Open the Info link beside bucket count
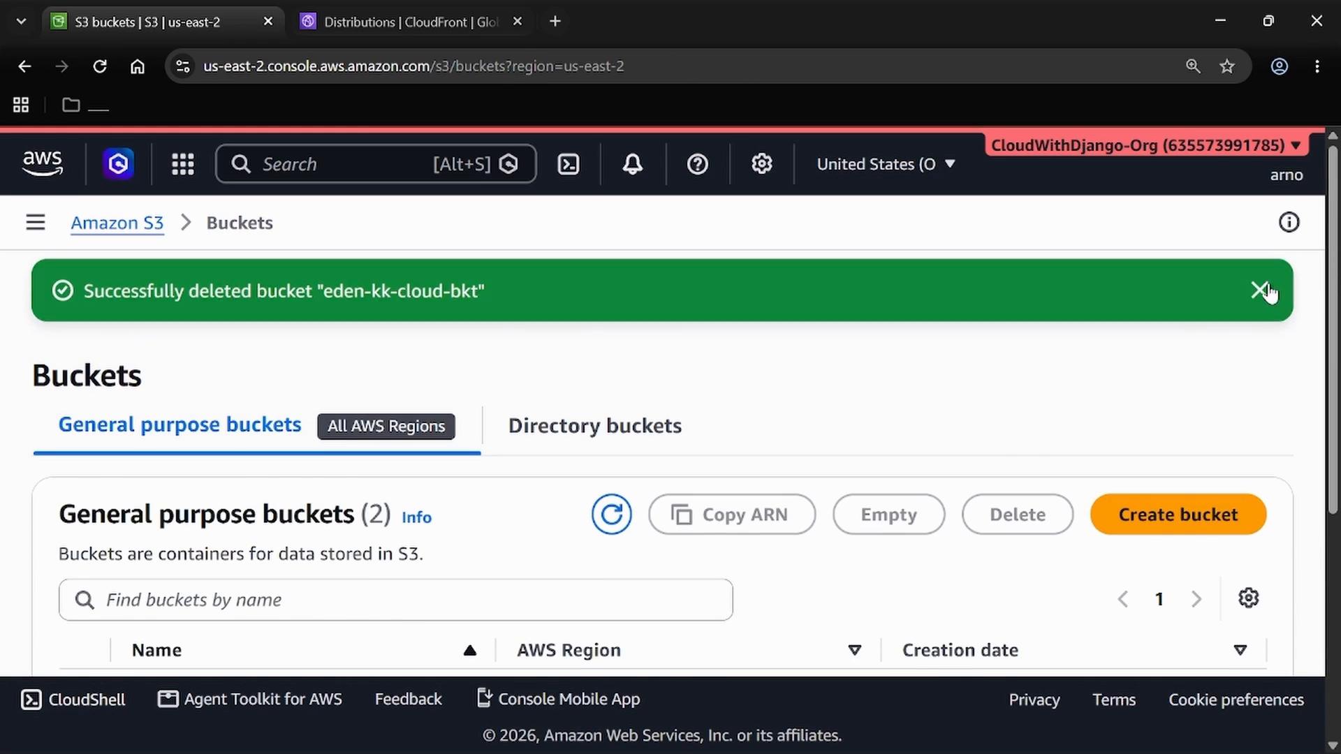The image size is (1341, 754). pos(417,517)
